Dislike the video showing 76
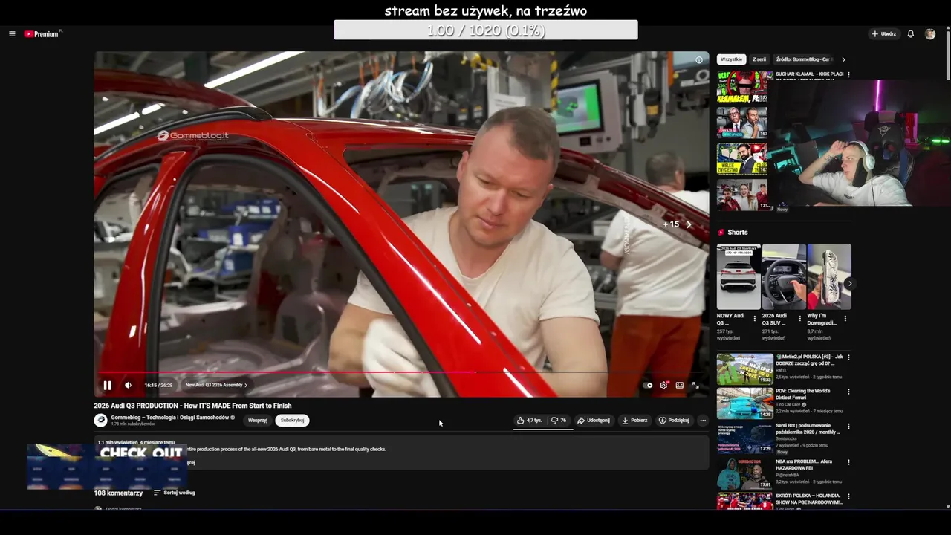Viewport: 951px width, 535px height. [559, 421]
